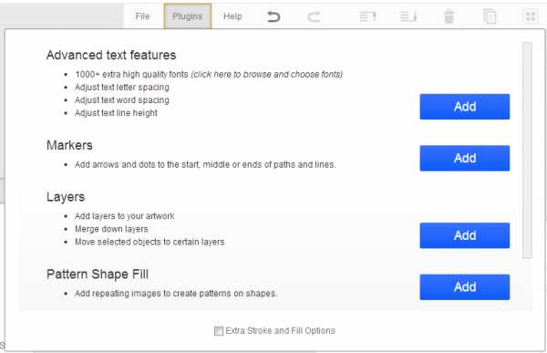Click the send backward (down arrow) icon
This screenshot has height=353, width=547.
click(408, 16)
